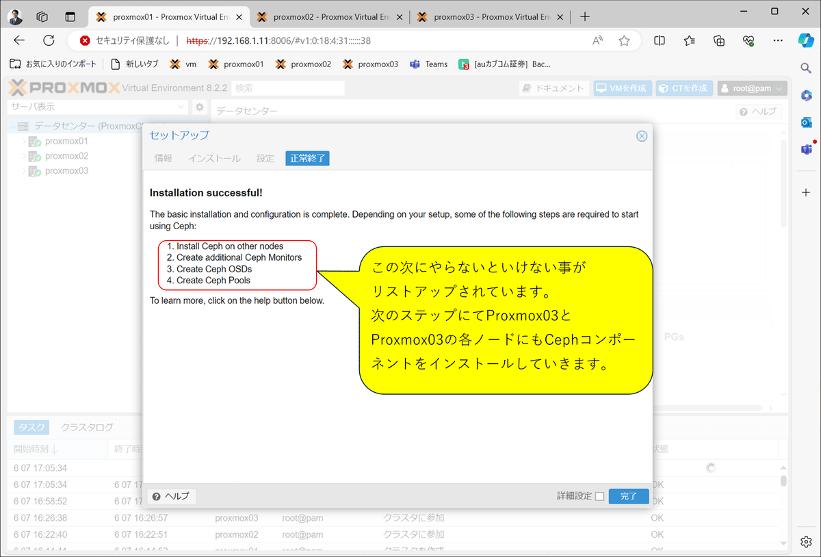Open the サーバ表示 view dropdown
This screenshot has height=557, width=821.
[97, 107]
